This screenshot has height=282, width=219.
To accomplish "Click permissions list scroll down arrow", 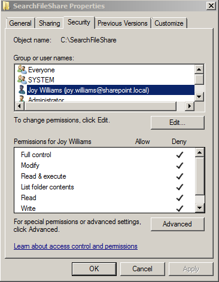I will 200,208.
